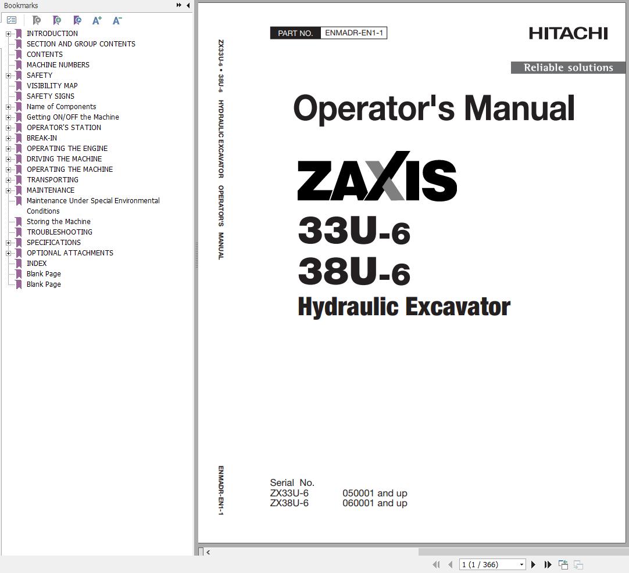Expand the SAFETY bookmark
The image size is (629, 573).
(8, 75)
